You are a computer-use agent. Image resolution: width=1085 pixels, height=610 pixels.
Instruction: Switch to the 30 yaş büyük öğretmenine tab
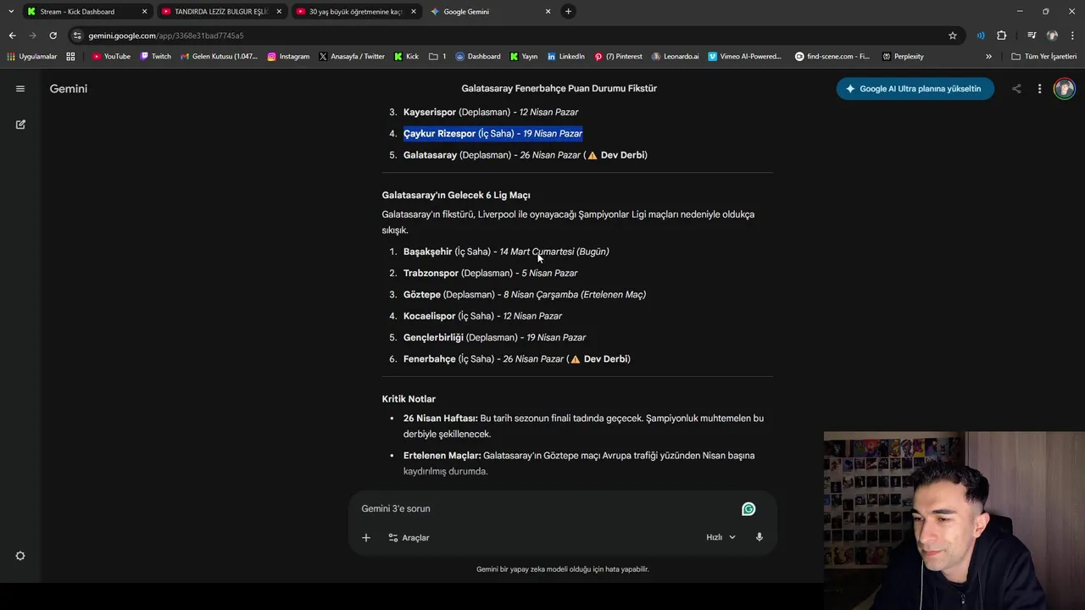coord(355,12)
